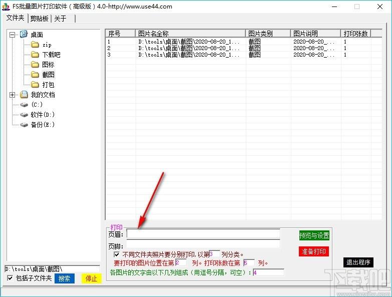Click the desktop icon beside 桌面
The image size is (392, 297).
[24, 34]
